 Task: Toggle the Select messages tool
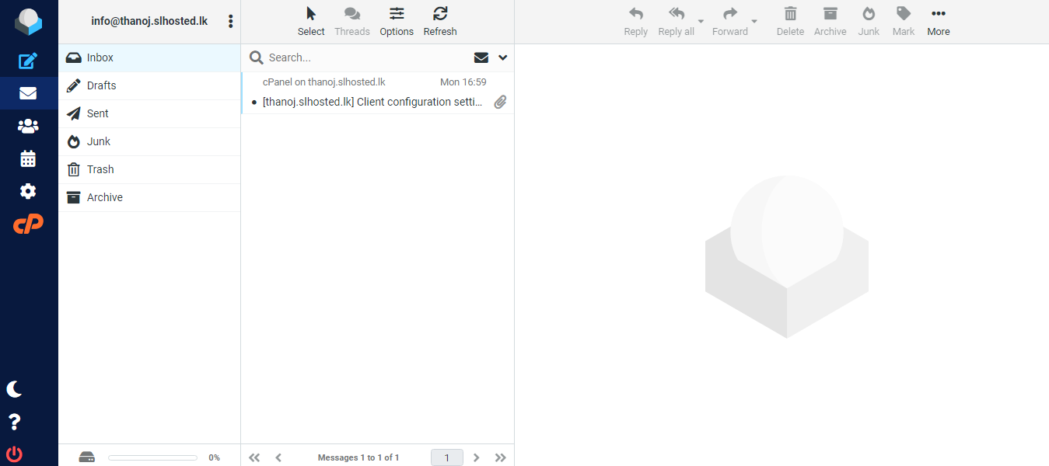311,21
